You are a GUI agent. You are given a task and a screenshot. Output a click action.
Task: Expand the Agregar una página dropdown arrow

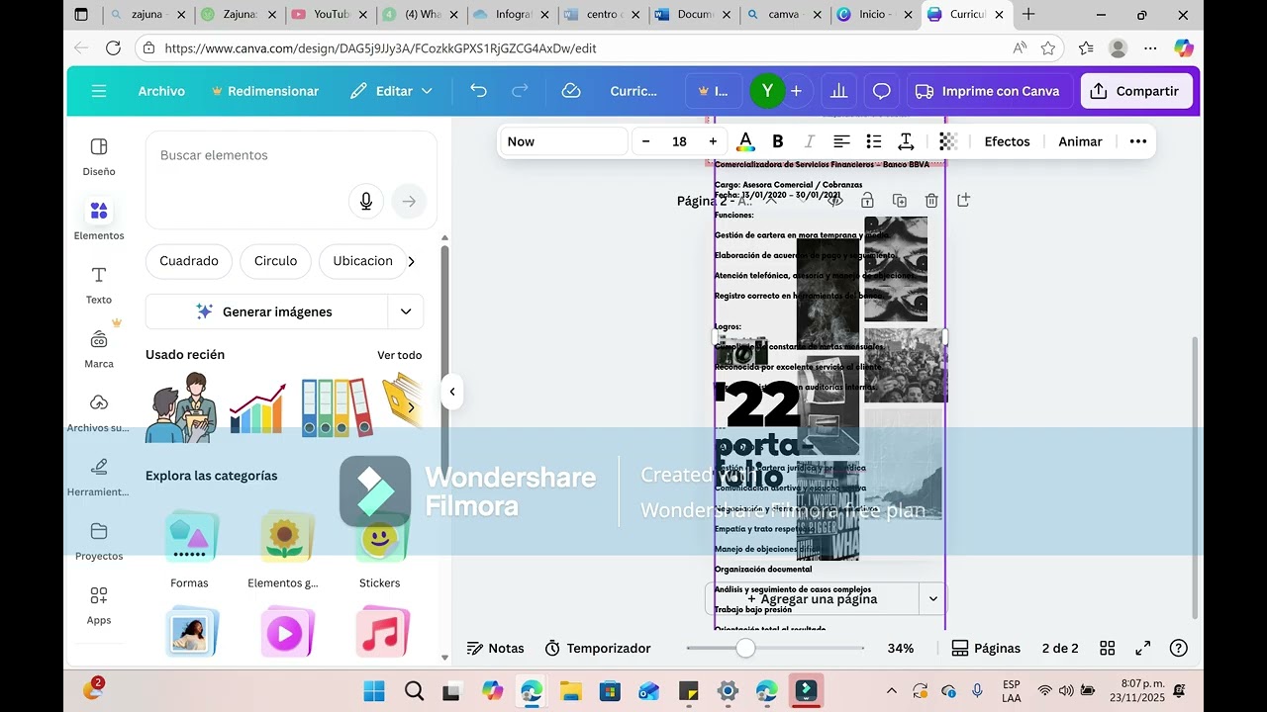(931, 598)
